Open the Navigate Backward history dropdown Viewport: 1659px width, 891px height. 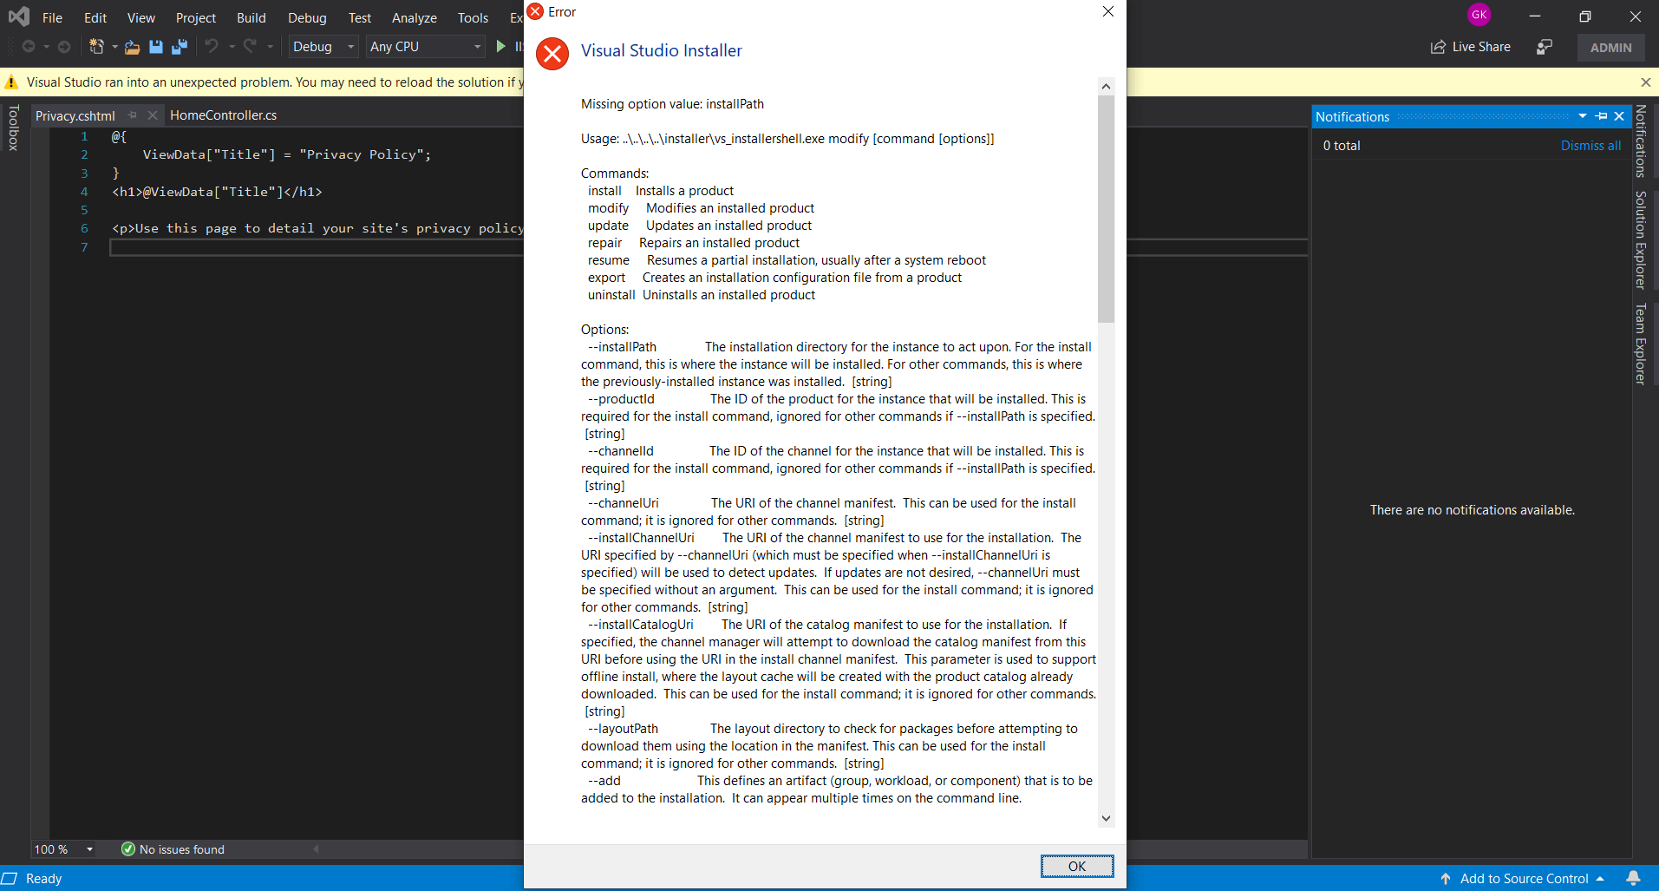46,47
